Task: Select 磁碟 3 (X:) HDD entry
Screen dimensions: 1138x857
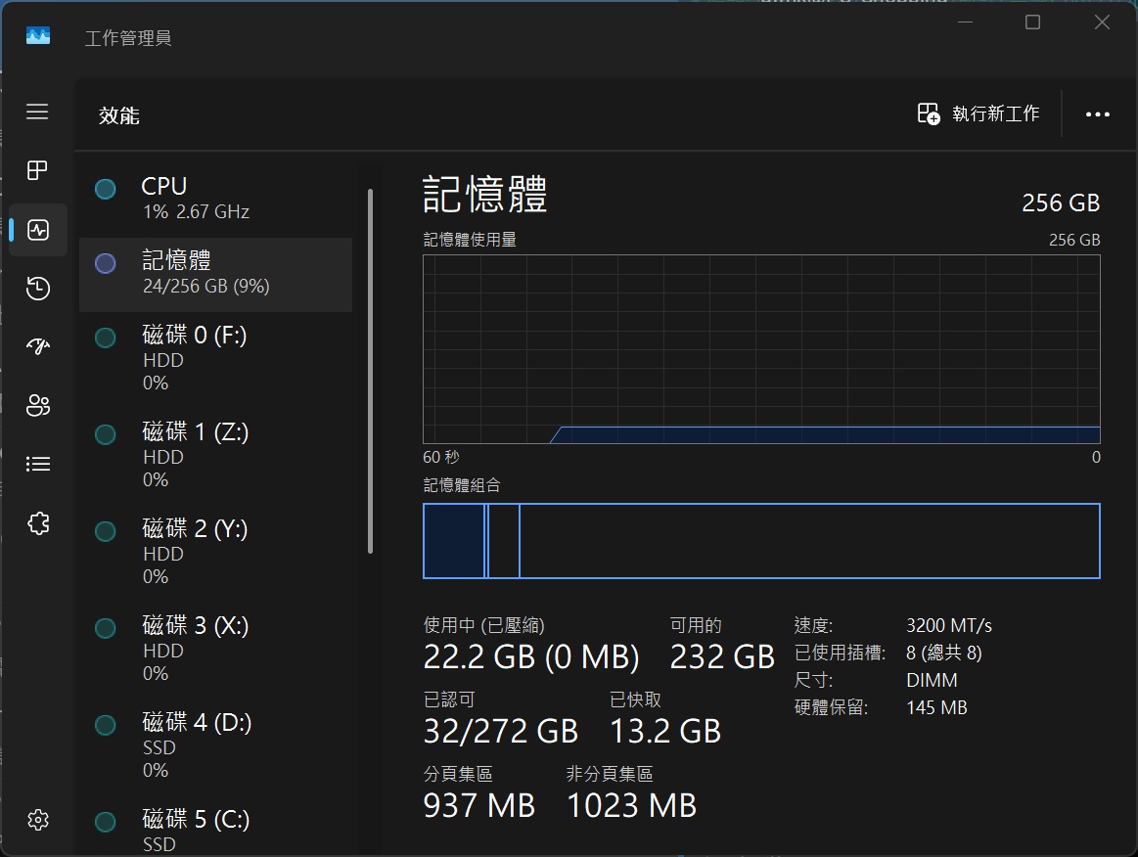Action: [215, 649]
